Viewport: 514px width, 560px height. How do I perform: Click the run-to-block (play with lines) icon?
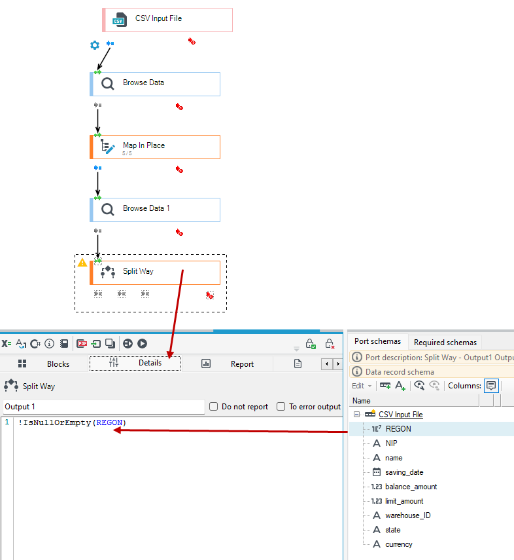coord(128,344)
